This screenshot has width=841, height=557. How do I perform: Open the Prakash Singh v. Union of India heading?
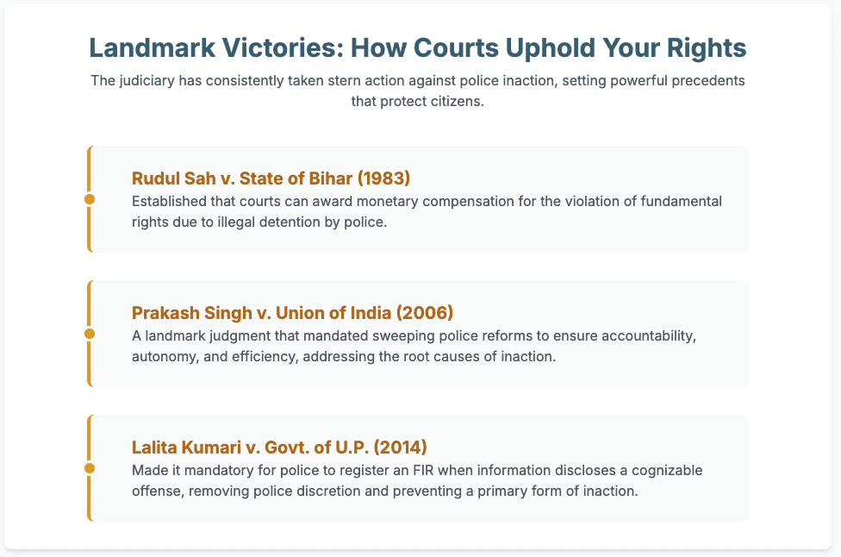[x=294, y=313]
